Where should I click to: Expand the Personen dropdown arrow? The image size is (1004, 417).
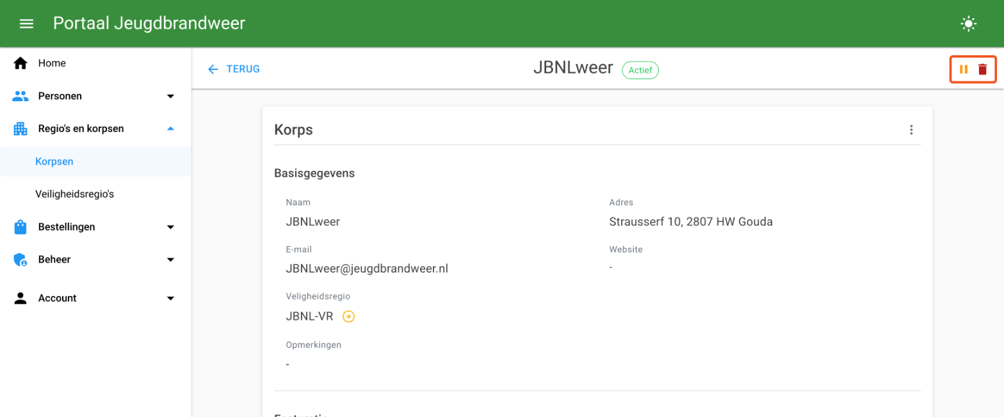click(170, 96)
